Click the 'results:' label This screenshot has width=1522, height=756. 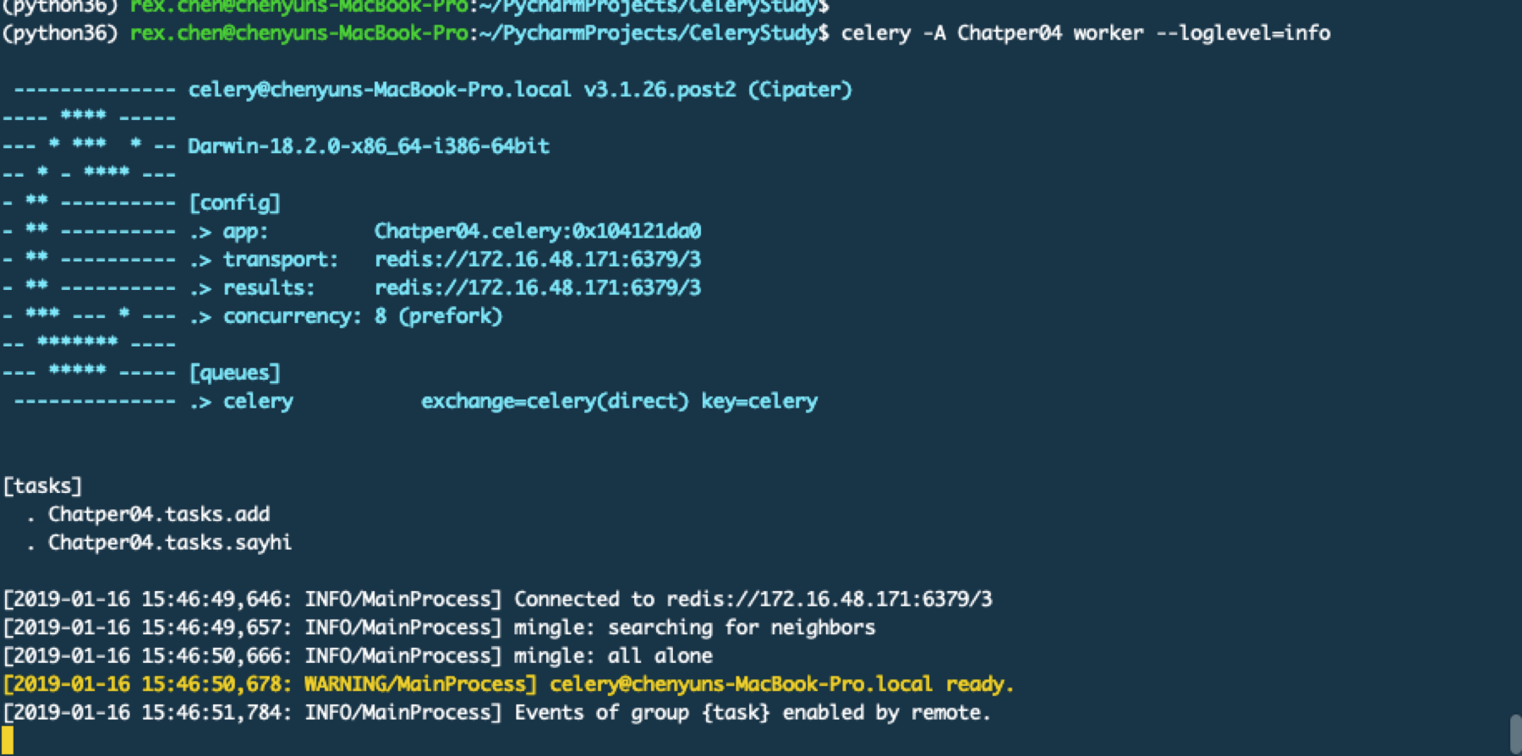[269, 288]
